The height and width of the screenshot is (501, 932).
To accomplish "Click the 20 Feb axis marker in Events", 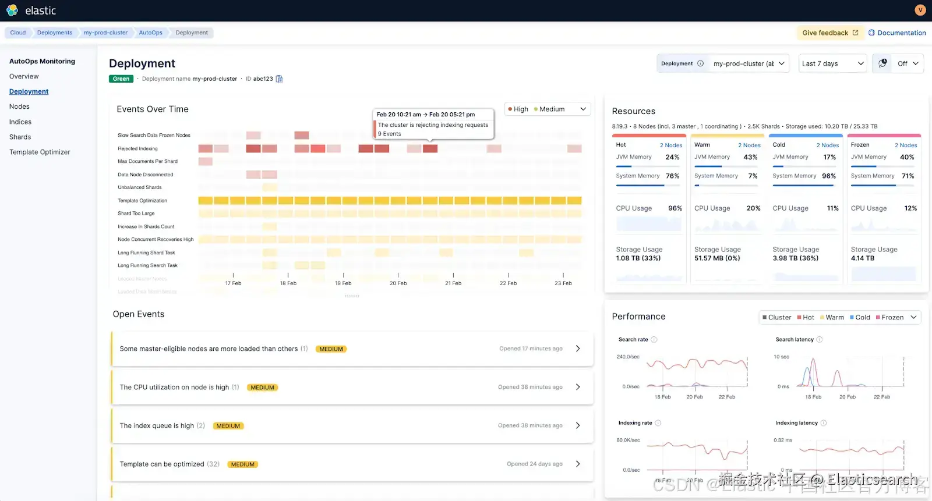I will (398, 283).
